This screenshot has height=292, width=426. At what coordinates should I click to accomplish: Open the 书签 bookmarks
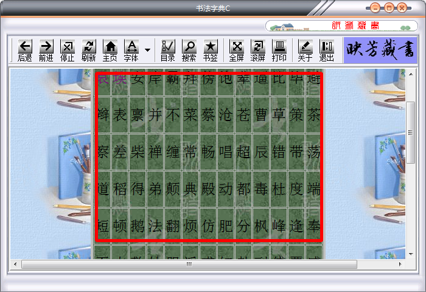[x=211, y=50]
